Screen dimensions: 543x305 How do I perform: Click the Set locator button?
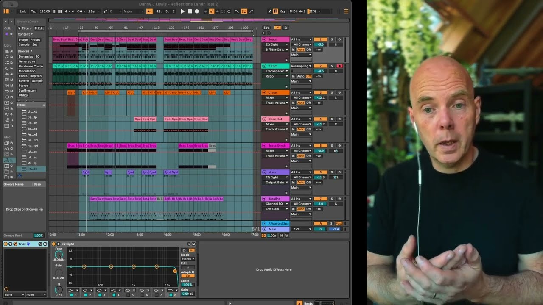pos(266,28)
